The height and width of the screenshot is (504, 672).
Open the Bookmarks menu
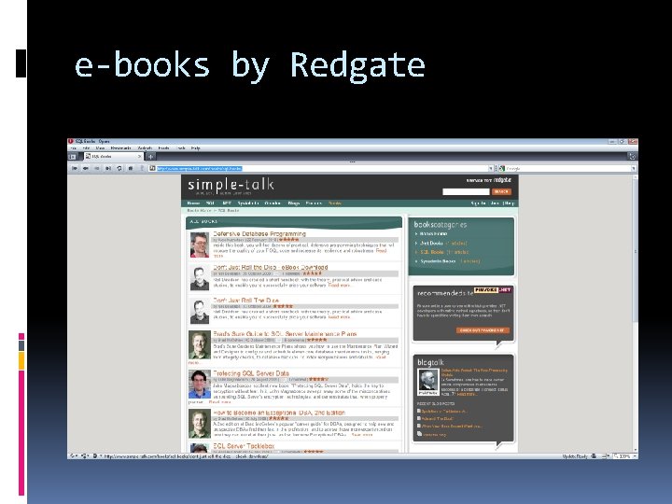pyautogui.click(x=120, y=148)
